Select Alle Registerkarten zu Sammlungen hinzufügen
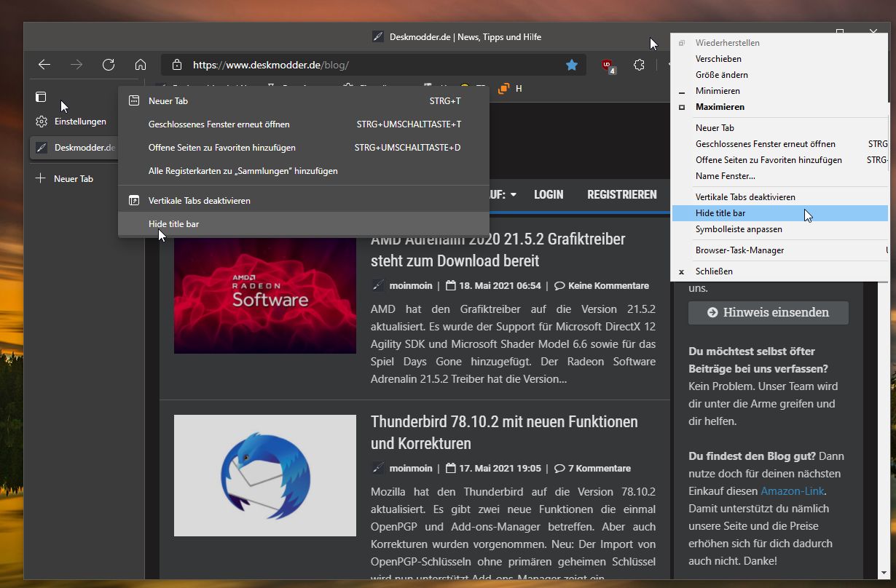Viewport: 896px width, 588px height. [304, 171]
